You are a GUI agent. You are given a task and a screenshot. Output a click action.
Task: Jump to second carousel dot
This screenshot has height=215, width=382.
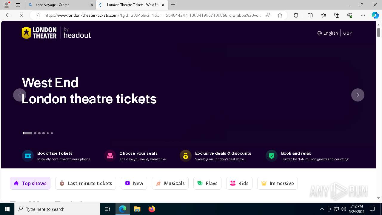pyautogui.click(x=35, y=133)
